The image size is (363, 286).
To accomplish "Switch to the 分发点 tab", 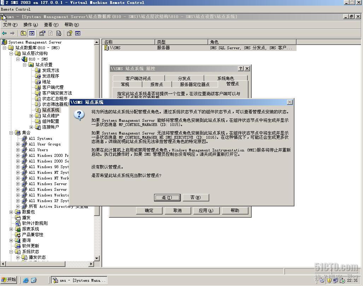I will pos(184,78).
